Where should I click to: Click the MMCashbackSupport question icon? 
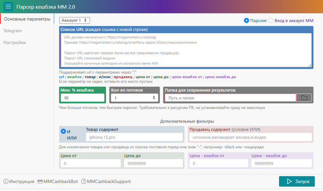[x=83, y=181]
